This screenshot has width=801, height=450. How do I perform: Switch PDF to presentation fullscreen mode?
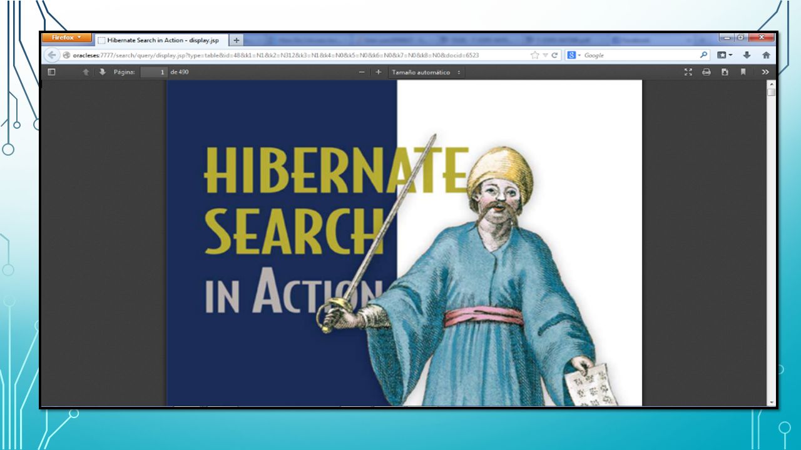(x=688, y=72)
